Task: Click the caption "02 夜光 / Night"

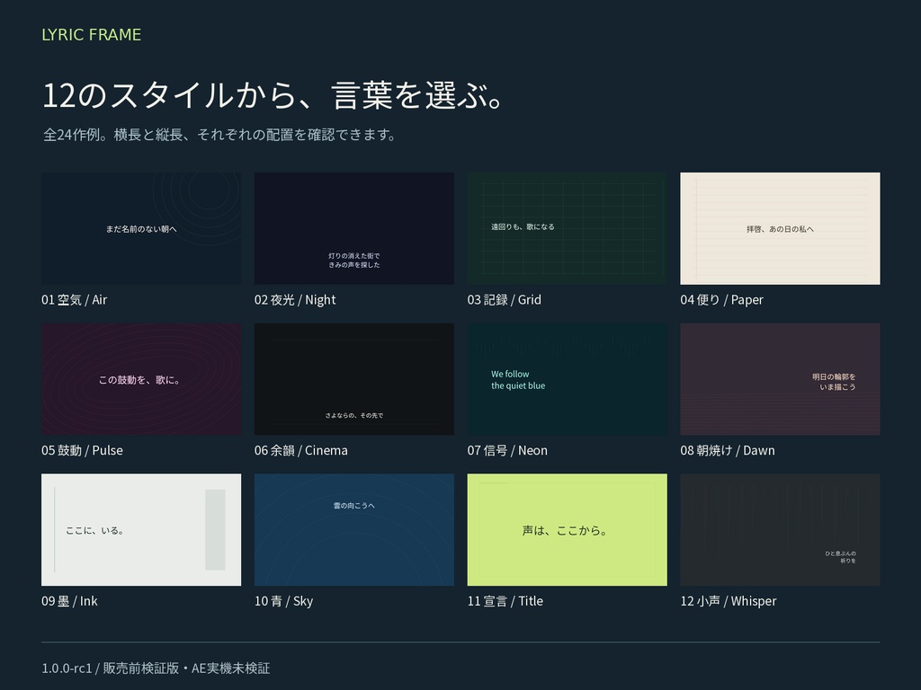Action: coord(295,300)
